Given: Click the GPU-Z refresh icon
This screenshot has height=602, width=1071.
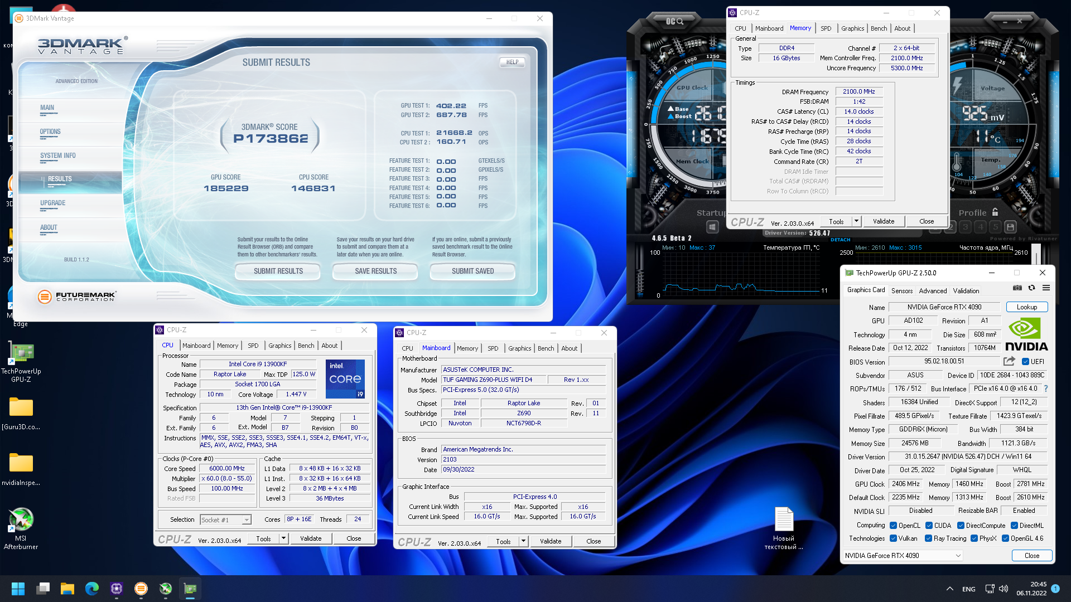Looking at the screenshot, I should (x=1031, y=288).
